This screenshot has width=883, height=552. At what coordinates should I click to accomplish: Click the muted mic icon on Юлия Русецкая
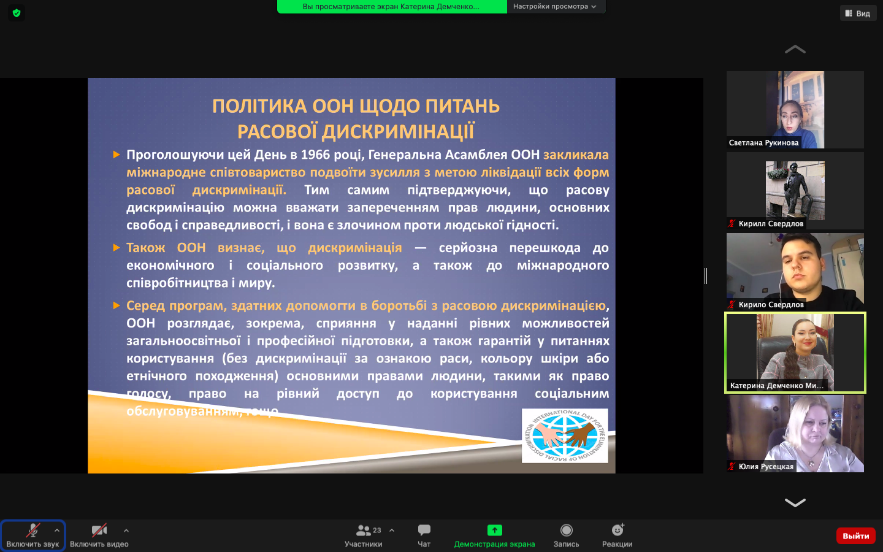[x=732, y=466]
